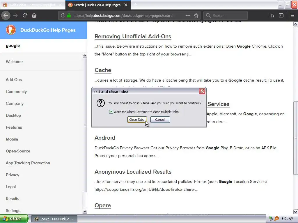
Task: Open the Settings sidebar category
Action: coord(13,211)
